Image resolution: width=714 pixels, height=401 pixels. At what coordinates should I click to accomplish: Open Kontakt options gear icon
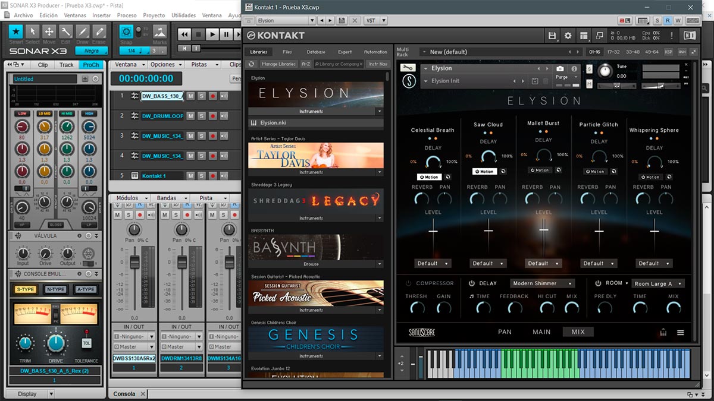tap(568, 36)
